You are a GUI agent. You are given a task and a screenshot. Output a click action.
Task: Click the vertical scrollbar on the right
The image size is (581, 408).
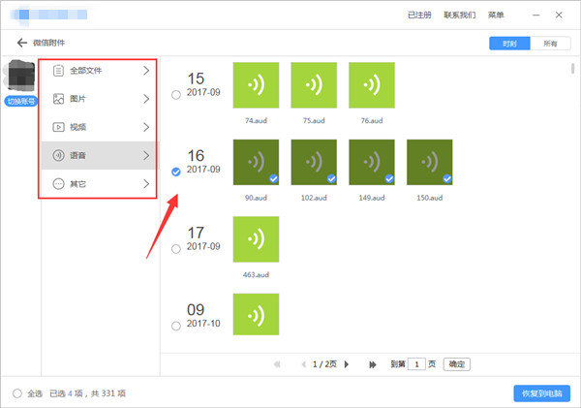click(573, 69)
